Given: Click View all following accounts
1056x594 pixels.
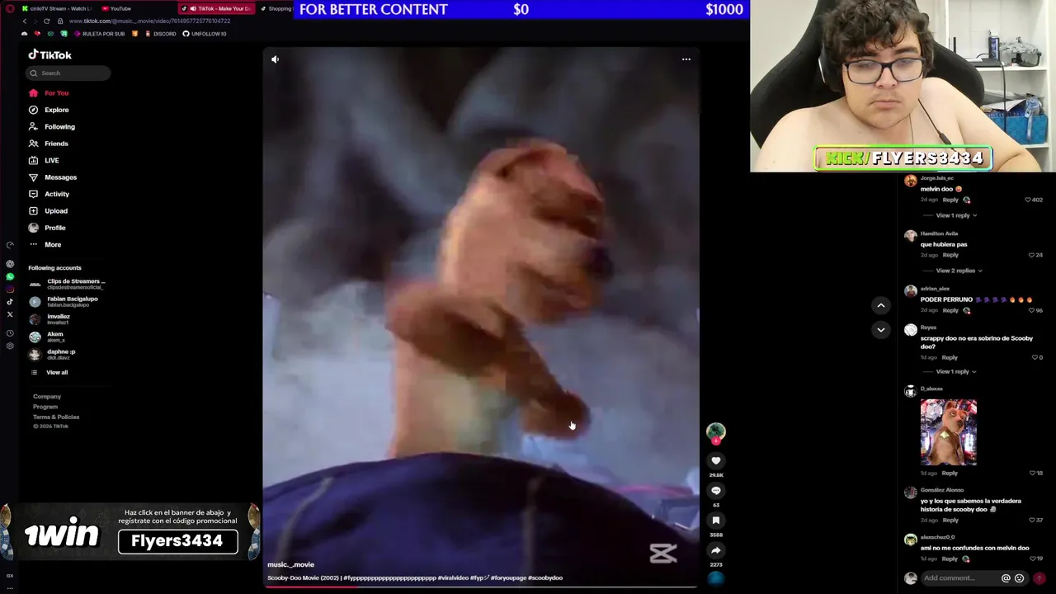Looking at the screenshot, I should pos(49,372).
